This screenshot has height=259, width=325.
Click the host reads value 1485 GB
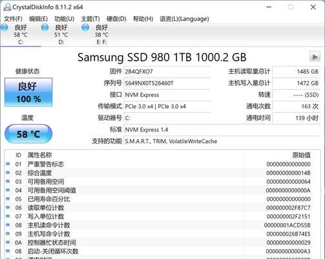tap(297, 71)
